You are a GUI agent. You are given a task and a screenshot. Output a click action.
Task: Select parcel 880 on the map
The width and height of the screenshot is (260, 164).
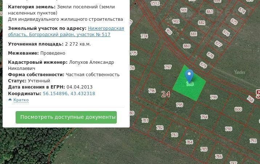coord(187,46)
